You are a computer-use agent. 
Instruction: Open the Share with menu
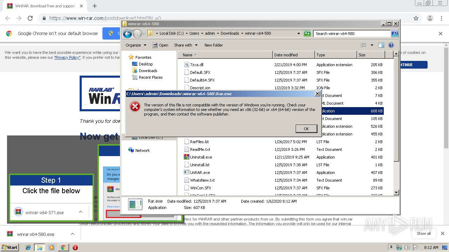click(x=186, y=45)
